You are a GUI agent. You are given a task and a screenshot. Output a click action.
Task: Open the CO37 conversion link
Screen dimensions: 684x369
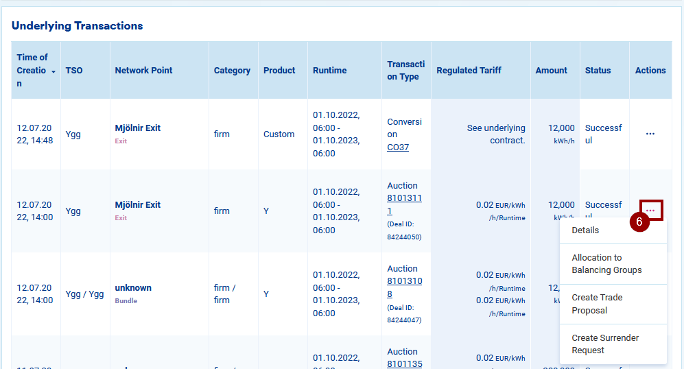tap(398, 147)
